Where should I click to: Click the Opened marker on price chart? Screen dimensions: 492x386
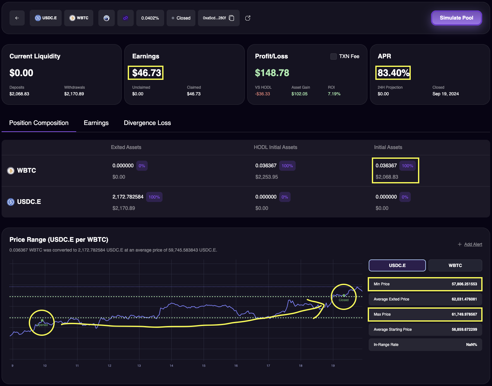tap(42, 321)
